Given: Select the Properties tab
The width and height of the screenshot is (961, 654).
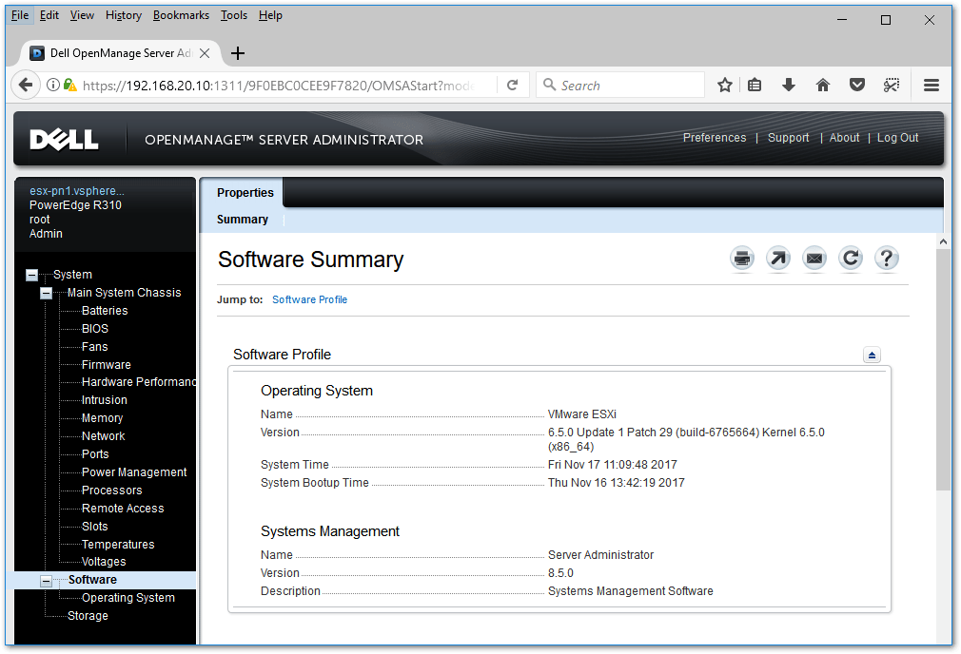Looking at the screenshot, I should [x=245, y=193].
